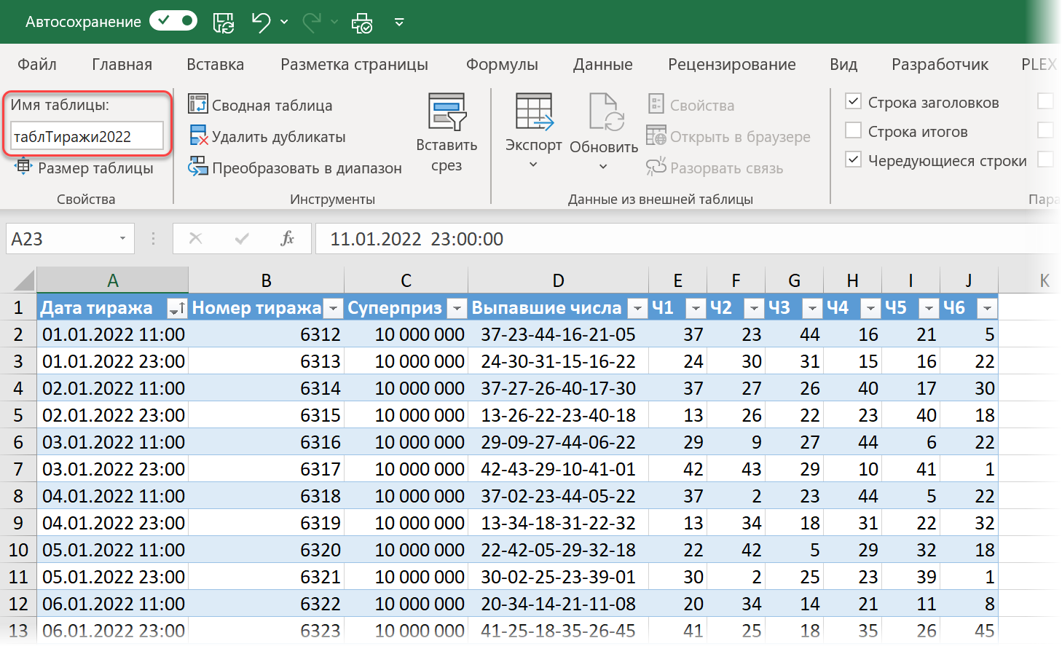Open filter dropdown for Дата тиража
The height and width of the screenshot is (646, 1062).
click(177, 309)
